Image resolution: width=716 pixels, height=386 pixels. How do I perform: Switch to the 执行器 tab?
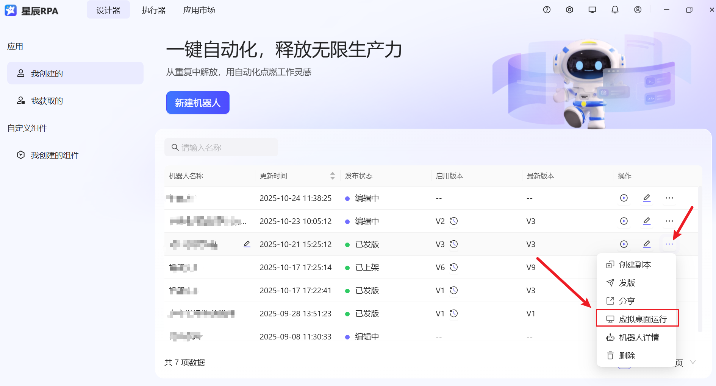153,10
